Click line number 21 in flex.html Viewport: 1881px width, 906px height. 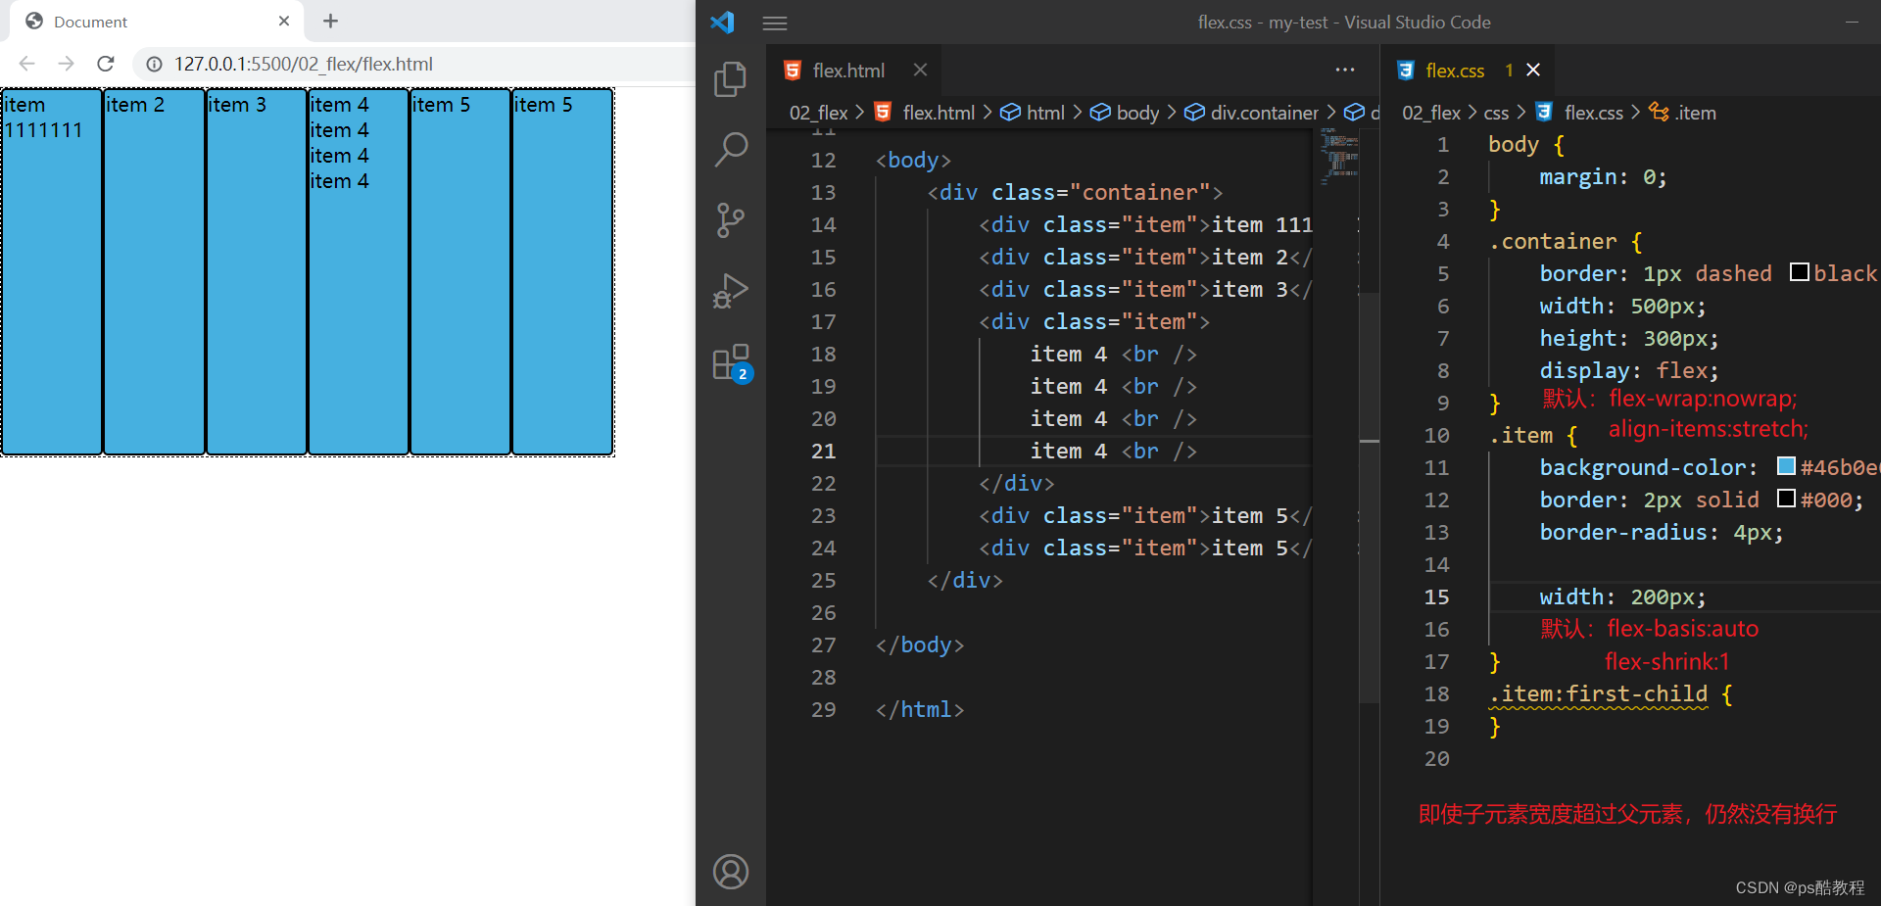tap(823, 451)
